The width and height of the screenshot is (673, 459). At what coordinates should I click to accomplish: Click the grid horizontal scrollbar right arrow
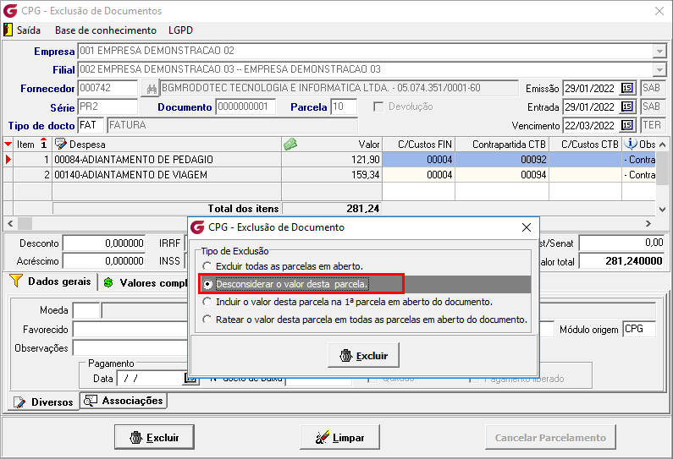tap(648, 223)
